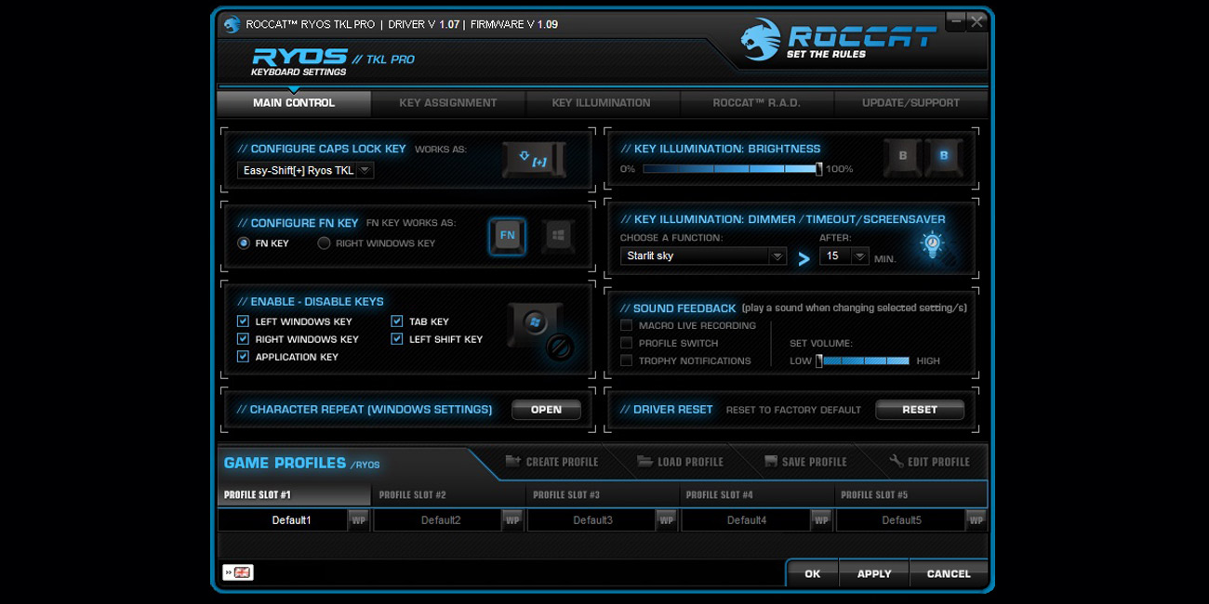The height and width of the screenshot is (604, 1209).
Task: Uncheck the LEFT SHIFT KEY checkbox
Action: pos(397,339)
